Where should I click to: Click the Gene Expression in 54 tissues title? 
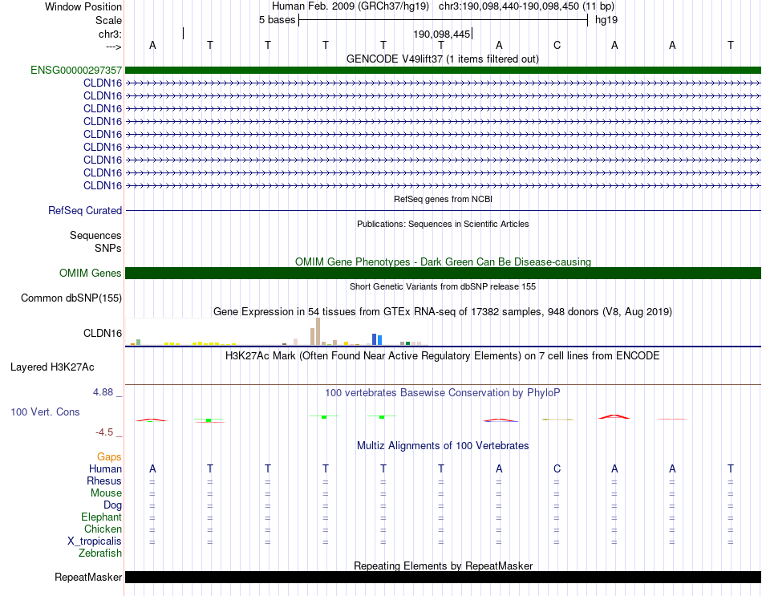(x=443, y=311)
